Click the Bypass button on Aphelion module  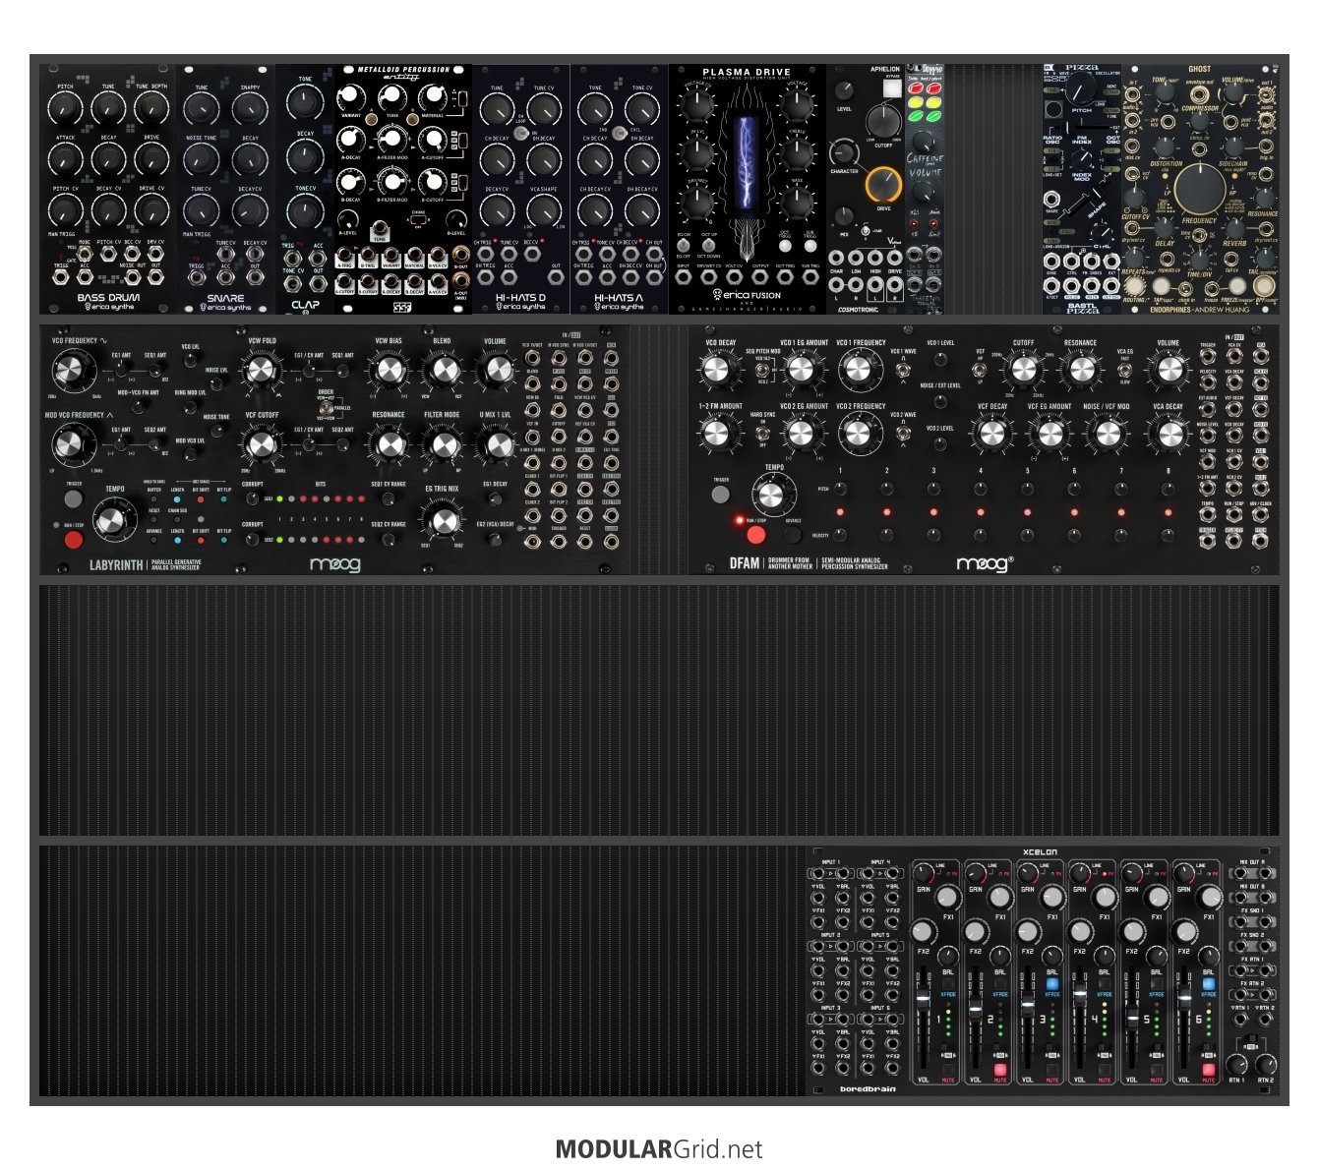(x=891, y=88)
